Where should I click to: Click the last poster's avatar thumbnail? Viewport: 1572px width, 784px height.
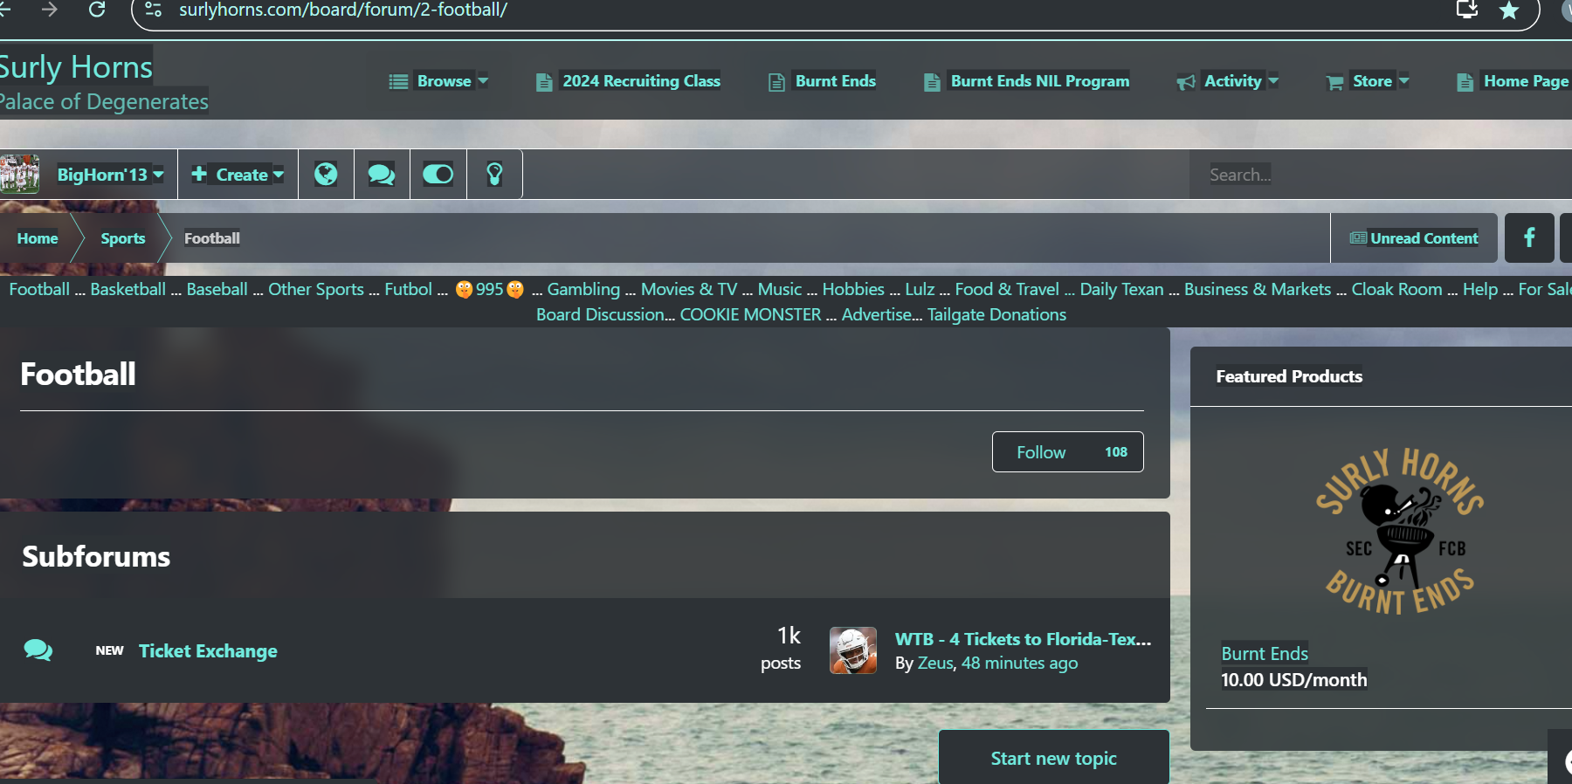click(853, 650)
